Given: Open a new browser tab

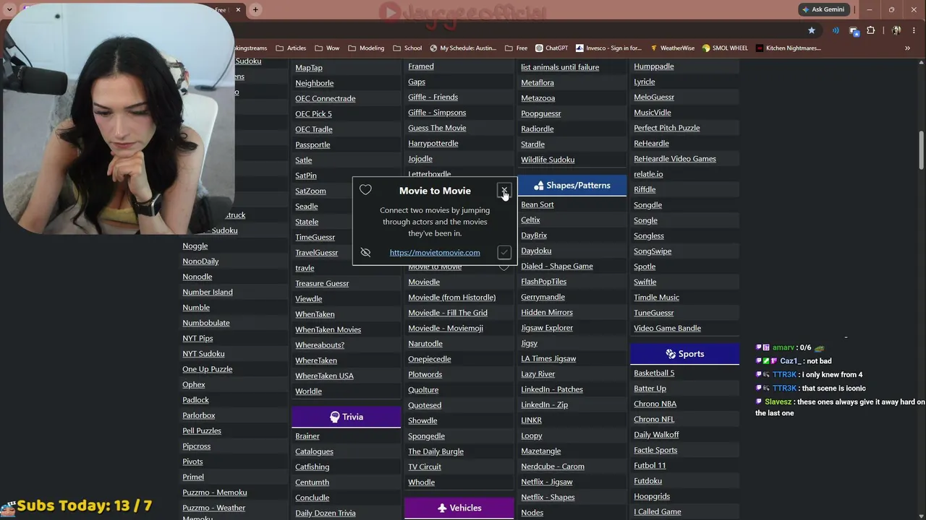Looking at the screenshot, I should [255, 9].
